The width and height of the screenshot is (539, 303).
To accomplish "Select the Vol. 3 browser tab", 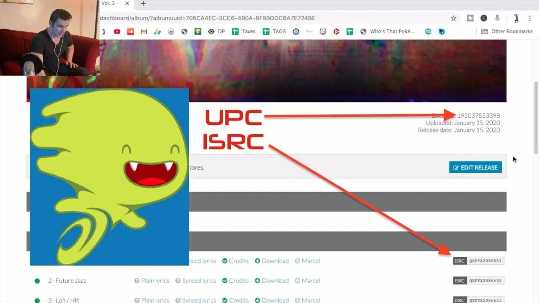I will (116, 3).
